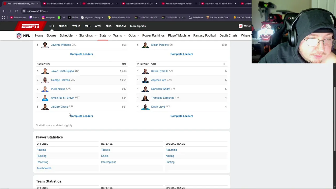Open Depth Charts page

pyautogui.click(x=228, y=35)
